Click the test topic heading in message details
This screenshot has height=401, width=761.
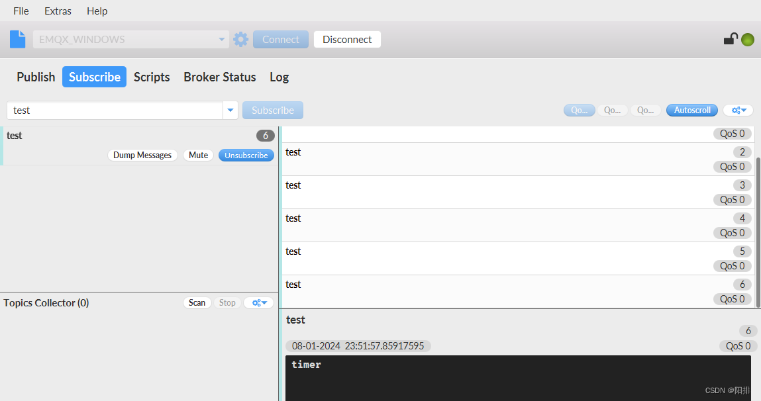pos(295,320)
